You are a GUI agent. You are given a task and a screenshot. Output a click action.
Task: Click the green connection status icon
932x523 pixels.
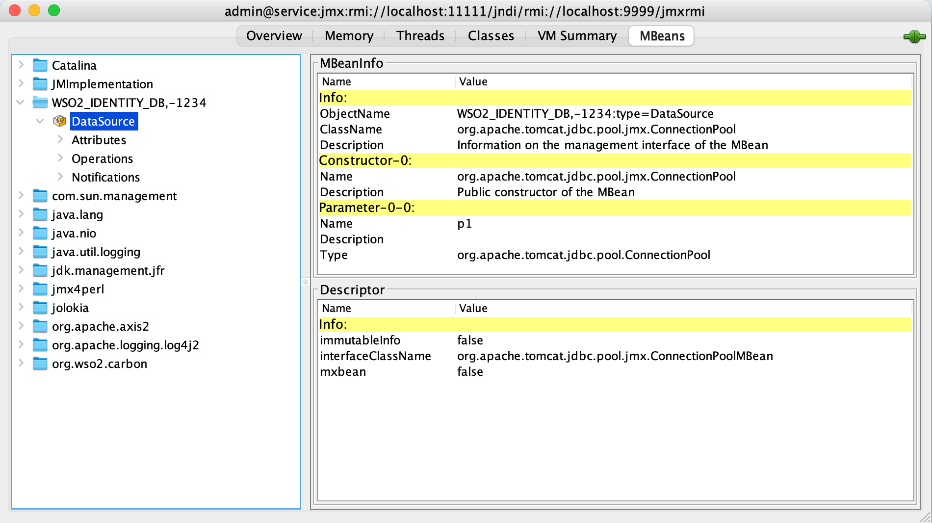point(914,36)
